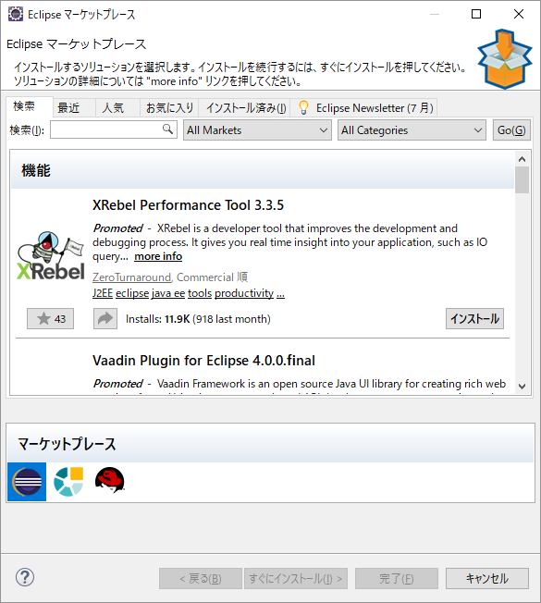This screenshot has height=603, width=541.
Task: Switch to the お気に入り tab
Action: point(169,107)
